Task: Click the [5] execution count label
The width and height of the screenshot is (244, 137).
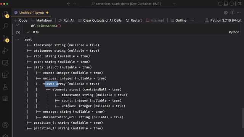Action: (18, 32)
